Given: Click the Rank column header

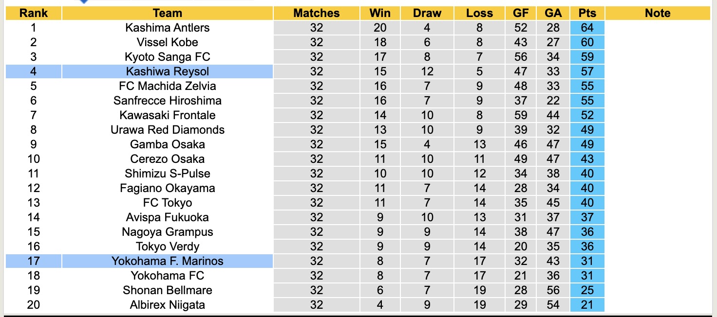Looking at the screenshot, I should tap(33, 13).
